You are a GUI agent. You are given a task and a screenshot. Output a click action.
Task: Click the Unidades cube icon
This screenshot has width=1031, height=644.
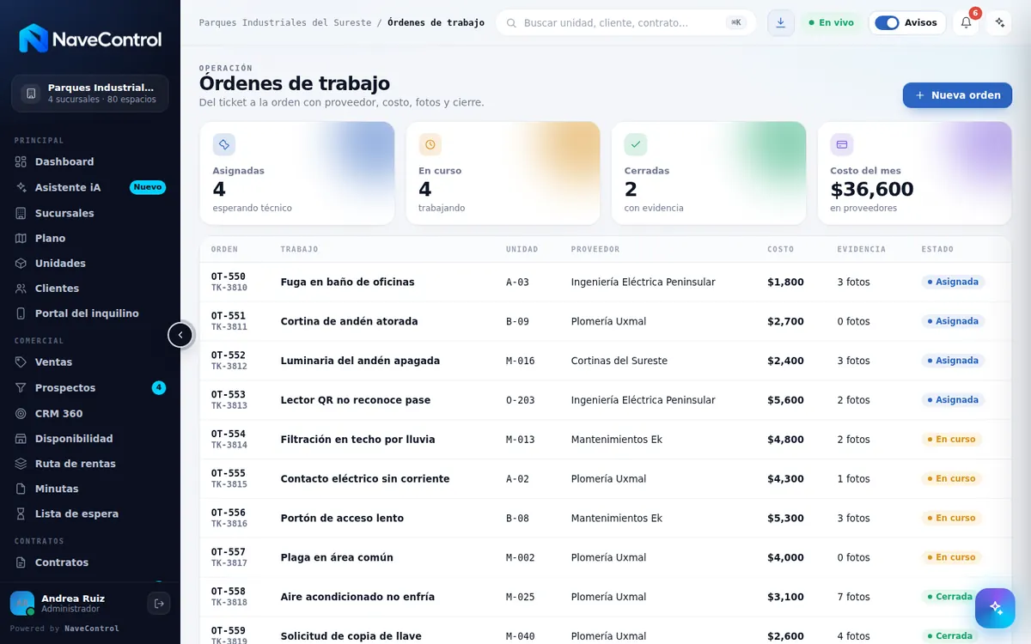point(21,263)
